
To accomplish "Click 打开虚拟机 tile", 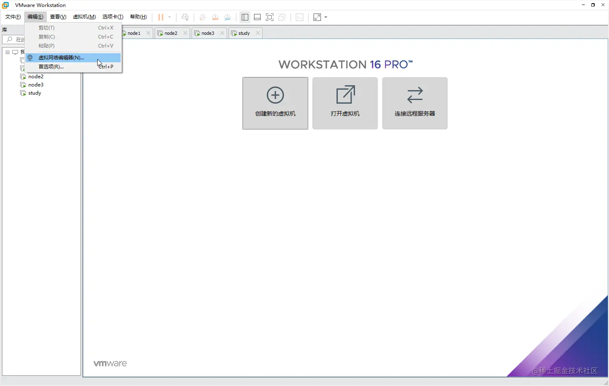I will [345, 103].
